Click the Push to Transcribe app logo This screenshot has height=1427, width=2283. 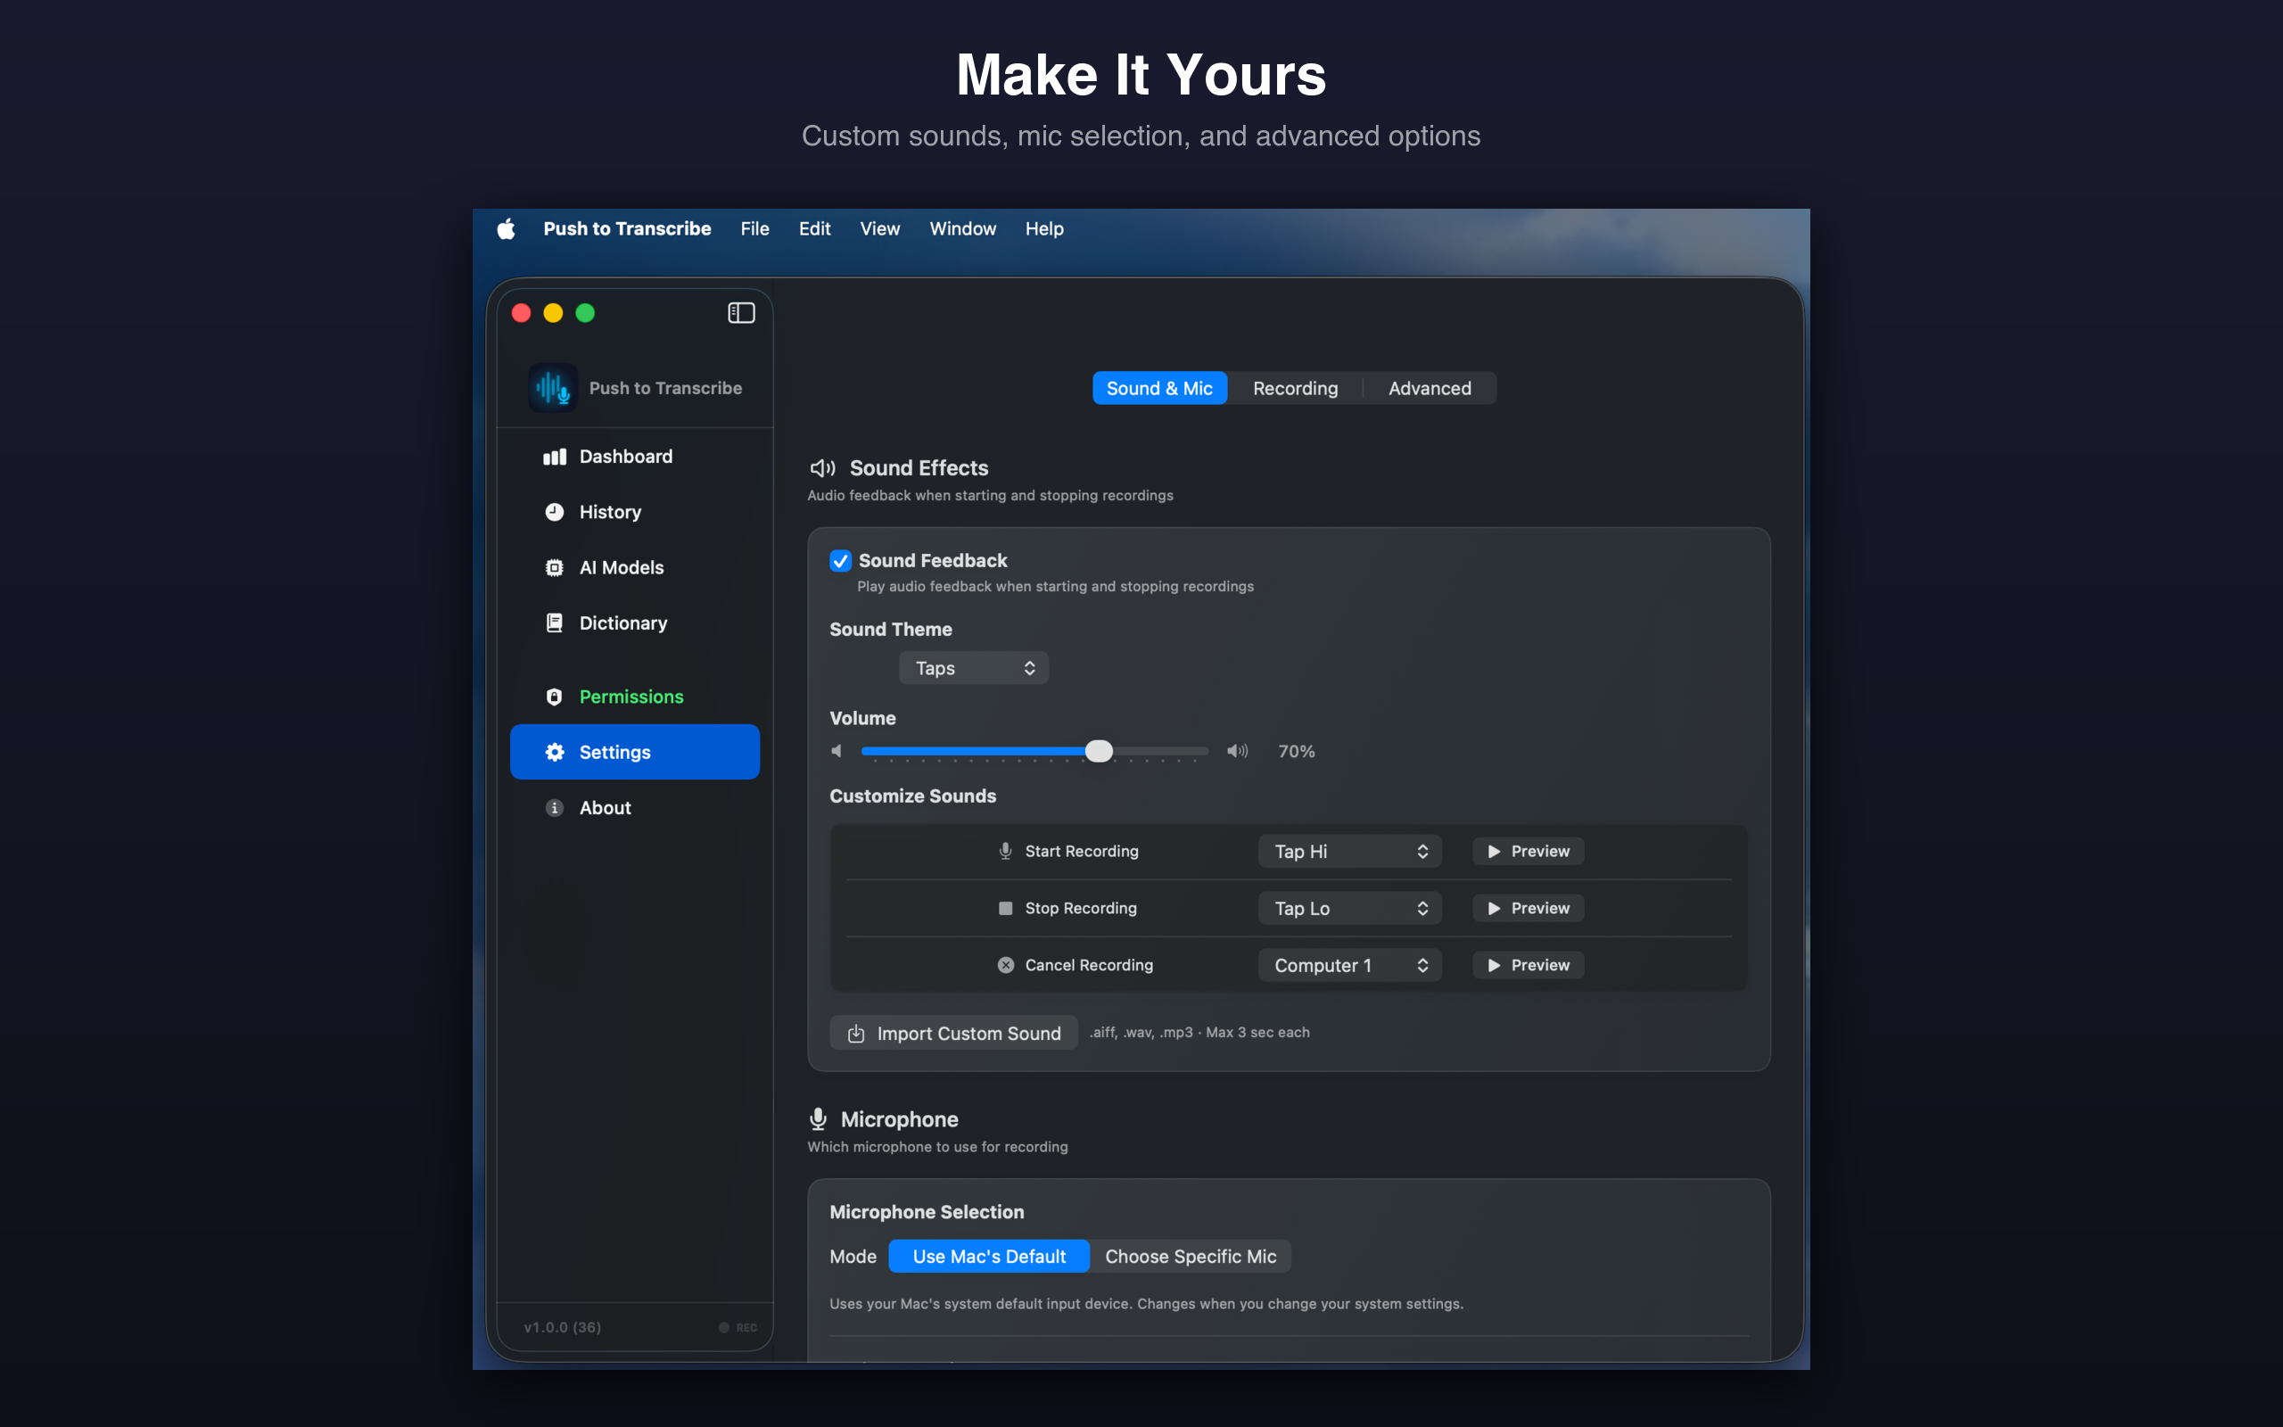[x=553, y=387]
